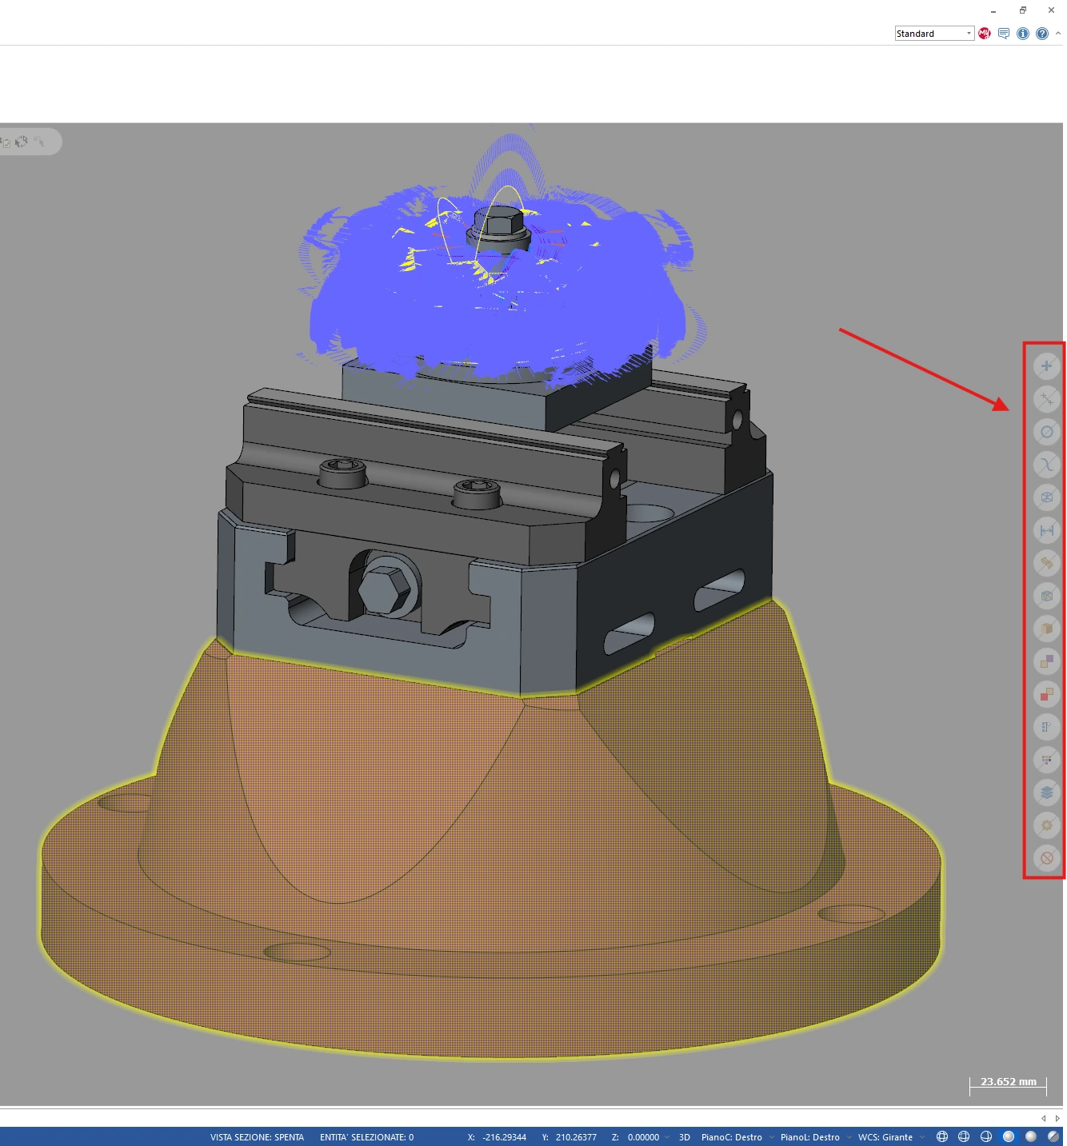Click the info button in title area
The width and height of the screenshot is (1067, 1146).
[1022, 34]
